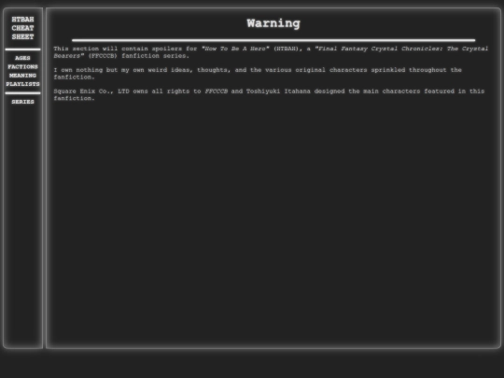This screenshot has width=504, height=378.
Task: Click the paragraph starting "Square Enix Co., LTD"
Action: pyautogui.click(x=269, y=95)
